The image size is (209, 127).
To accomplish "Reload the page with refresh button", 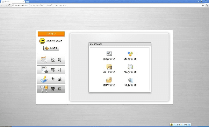I will [x=9, y=5].
